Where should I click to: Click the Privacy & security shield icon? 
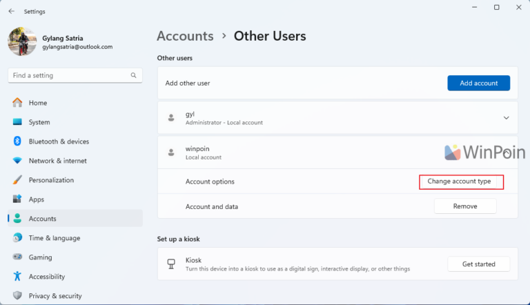click(x=17, y=296)
